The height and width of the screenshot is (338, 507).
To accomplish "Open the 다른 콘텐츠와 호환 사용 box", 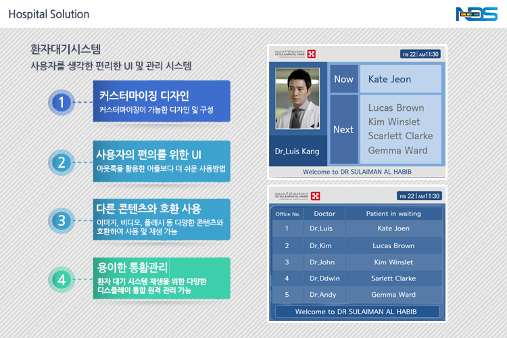I will 161,219.
